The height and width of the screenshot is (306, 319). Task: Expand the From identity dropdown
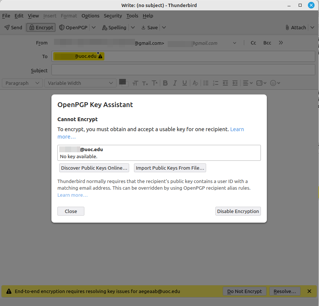pos(235,43)
